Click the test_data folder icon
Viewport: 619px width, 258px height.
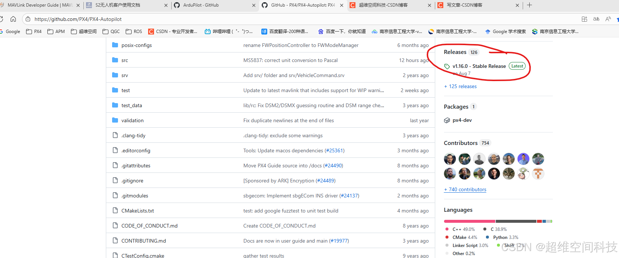click(115, 105)
